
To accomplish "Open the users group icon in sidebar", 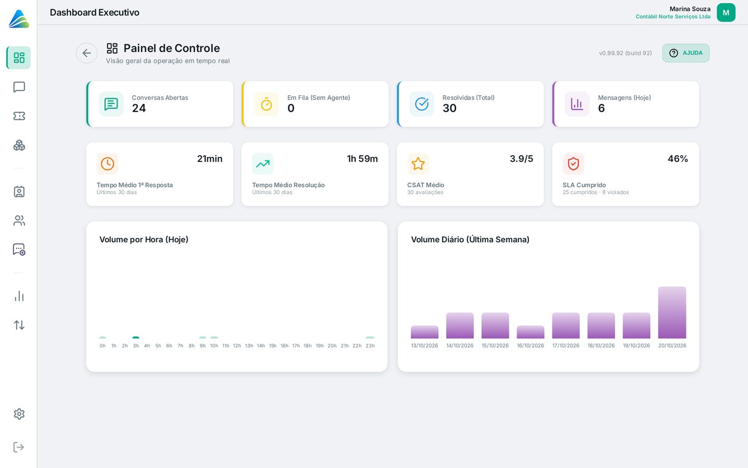I will 19,220.
